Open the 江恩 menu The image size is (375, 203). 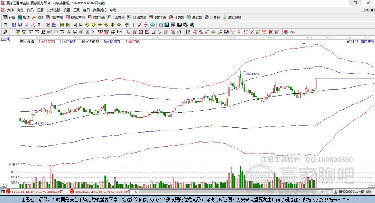[40, 10]
